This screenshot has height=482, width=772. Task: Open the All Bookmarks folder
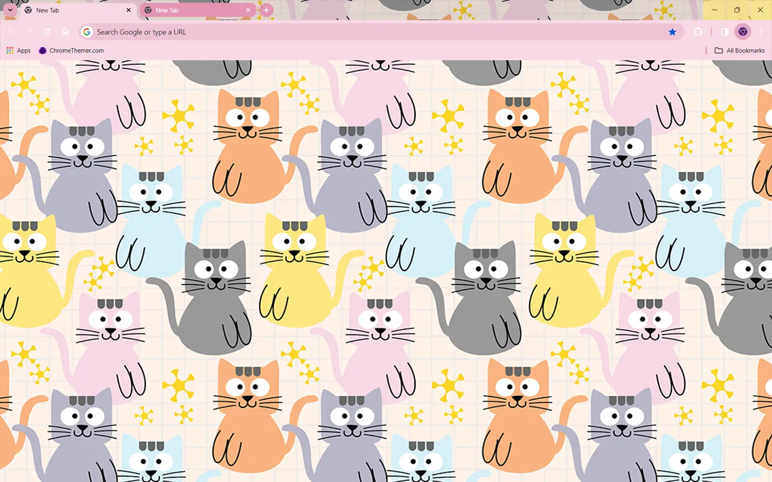coord(739,51)
